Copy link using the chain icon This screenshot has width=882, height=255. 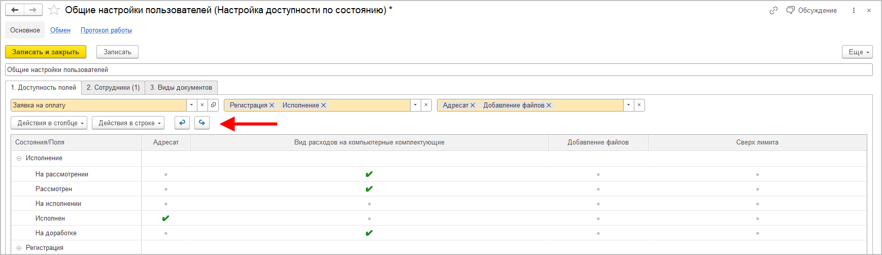tap(773, 10)
